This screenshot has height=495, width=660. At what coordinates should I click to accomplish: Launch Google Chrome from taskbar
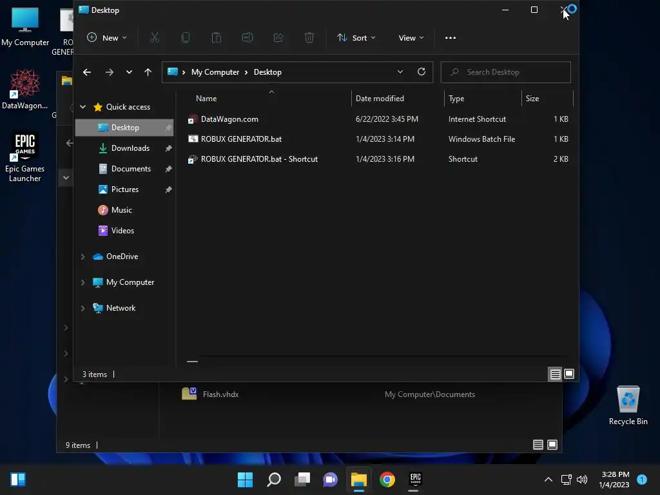[387, 480]
